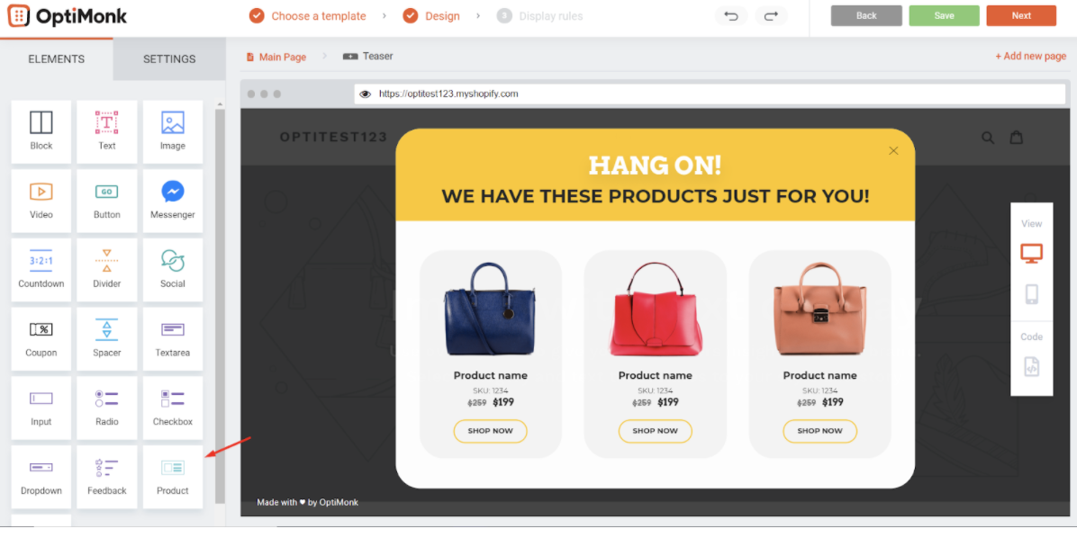Screen dimensions: 1077x538
Task: Close the popup with the X
Action: tap(893, 151)
